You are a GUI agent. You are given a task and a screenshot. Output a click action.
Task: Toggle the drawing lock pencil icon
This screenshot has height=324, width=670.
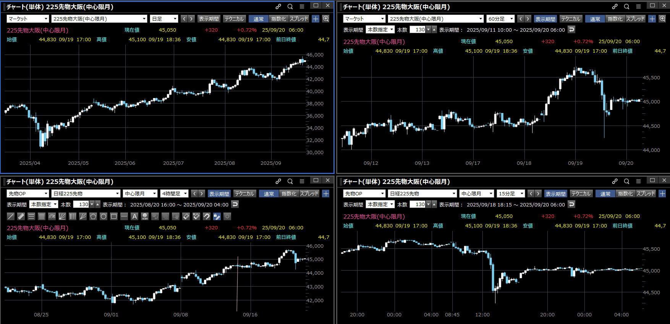(x=217, y=216)
